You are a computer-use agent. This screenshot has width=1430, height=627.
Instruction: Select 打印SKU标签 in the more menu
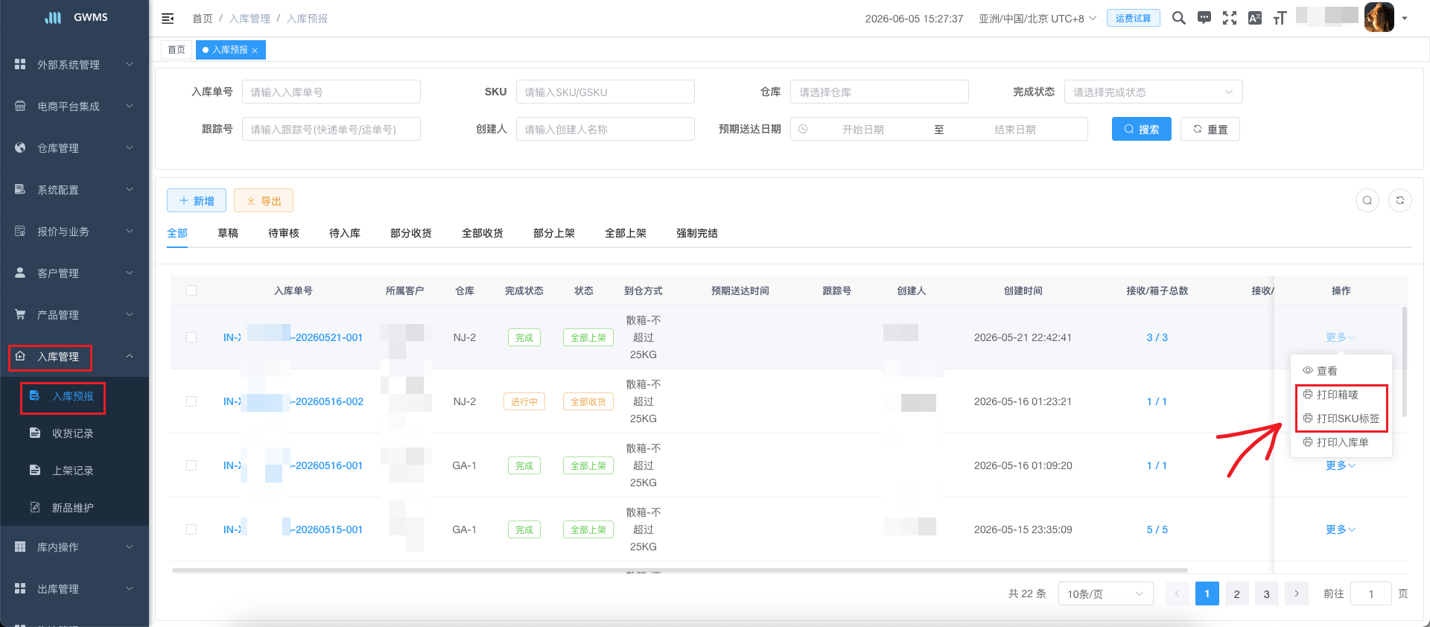tap(1341, 418)
